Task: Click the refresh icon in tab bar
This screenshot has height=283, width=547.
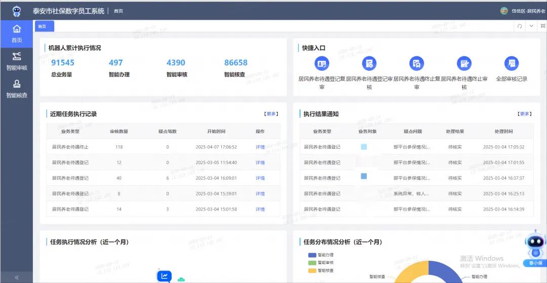Action: 520,26
